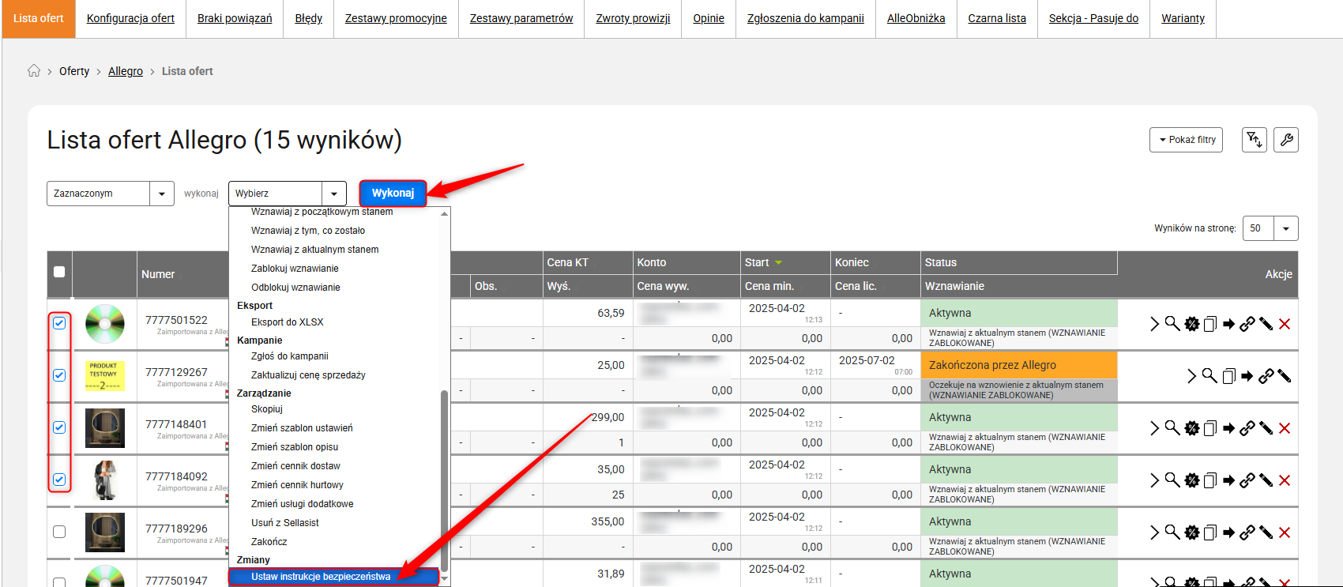
Task: Select Zgłoś do kampanii option
Action: [290, 356]
